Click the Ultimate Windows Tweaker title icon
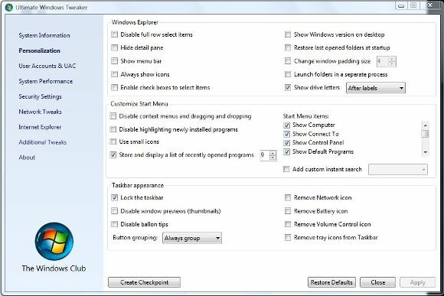The height and width of the screenshot is (296, 444). pyautogui.click(x=9, y=8)
